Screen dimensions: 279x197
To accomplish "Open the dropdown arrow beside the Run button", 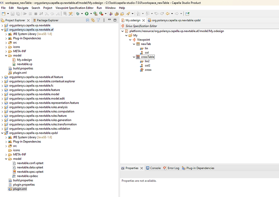I will point(91,13).
